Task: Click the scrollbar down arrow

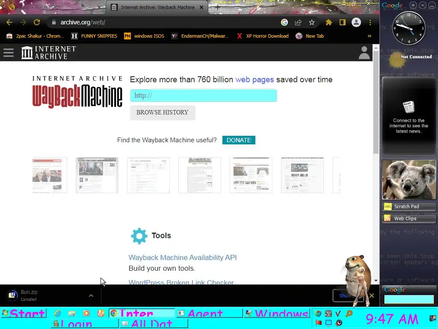Action: pos(376,281)
